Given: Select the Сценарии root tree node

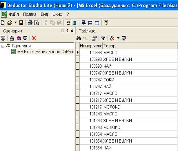Looking at the screenshot, I should (x=21, y=46).
